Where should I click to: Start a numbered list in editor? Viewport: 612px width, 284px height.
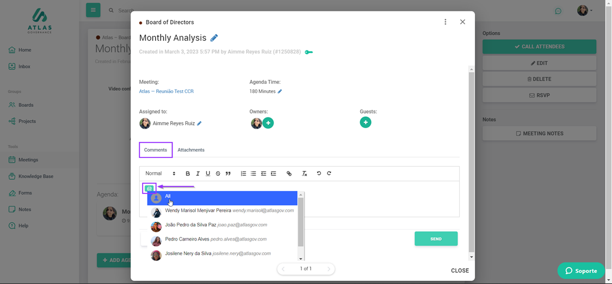243,174
